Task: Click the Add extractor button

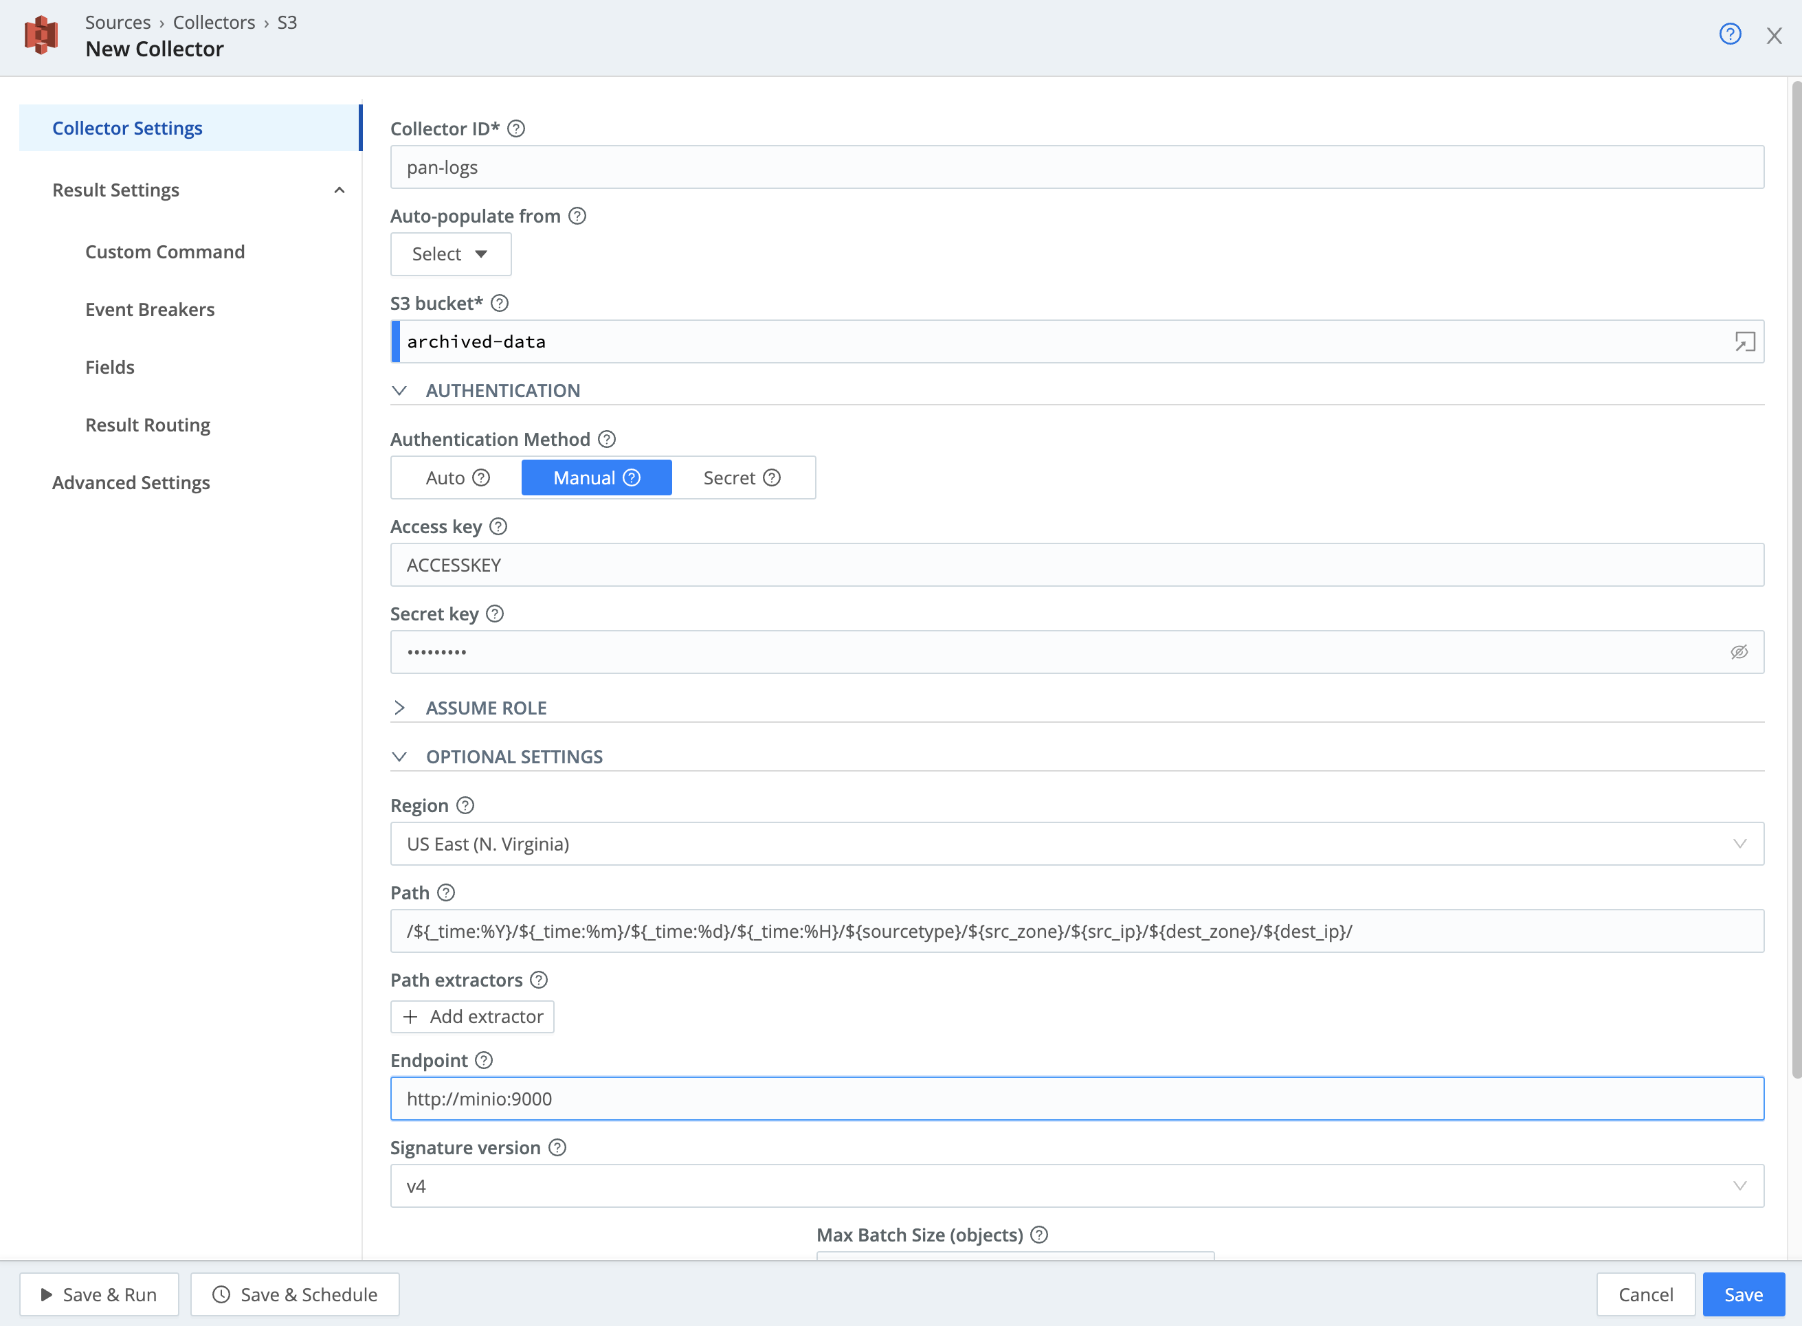Action: [x=471, y=1015]
